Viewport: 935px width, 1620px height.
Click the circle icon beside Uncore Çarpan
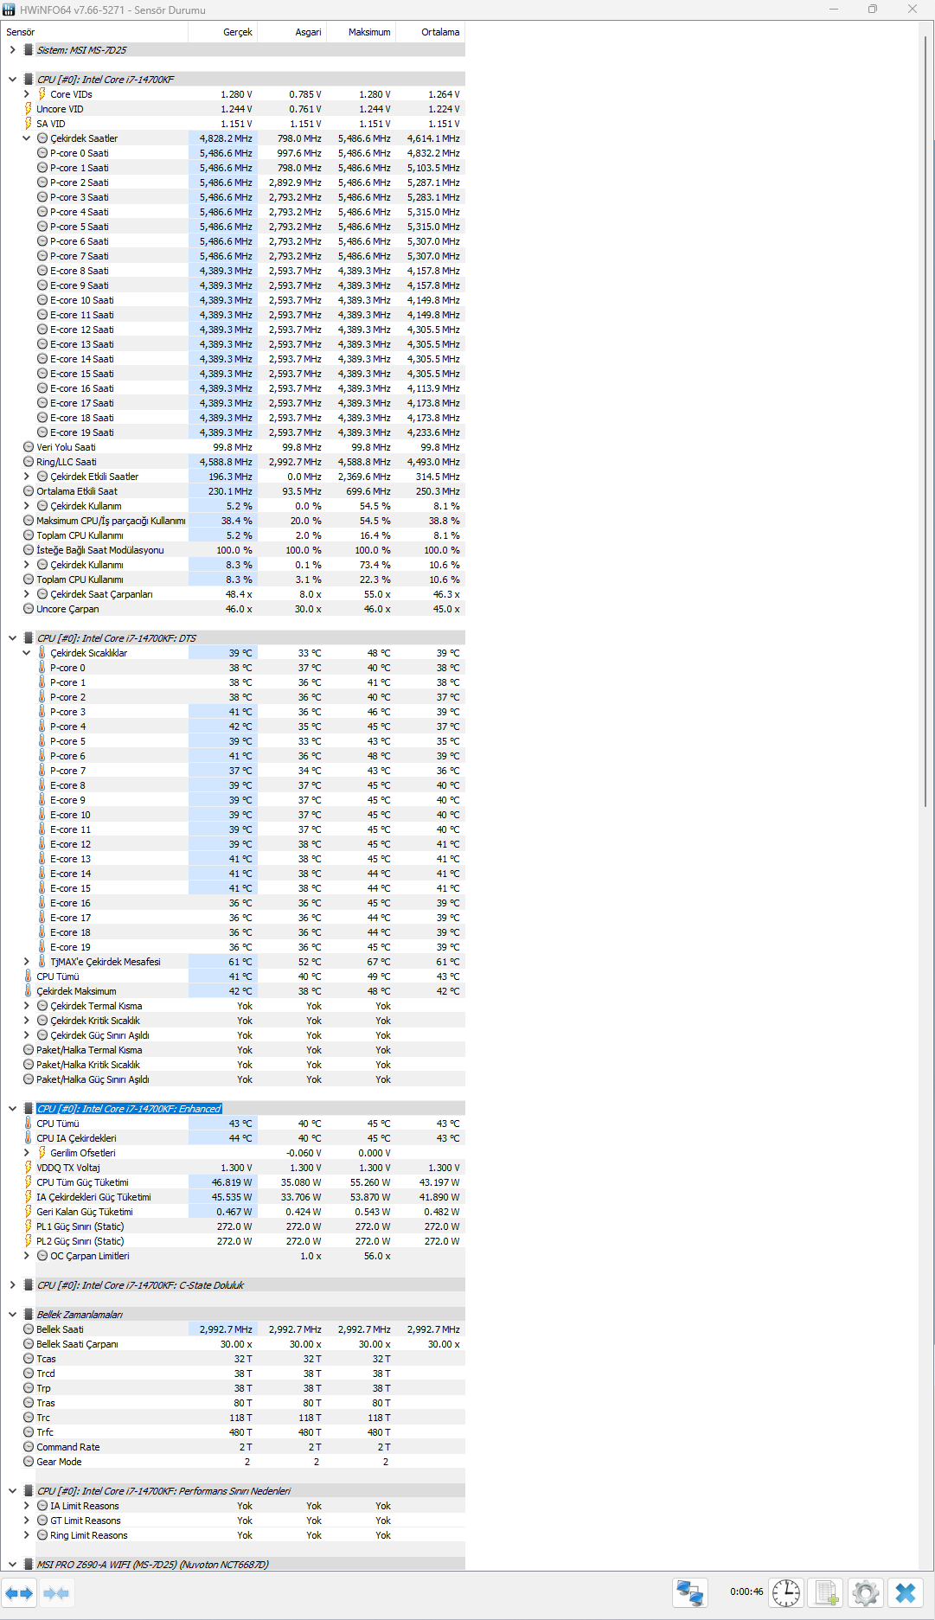pos(28,609)
